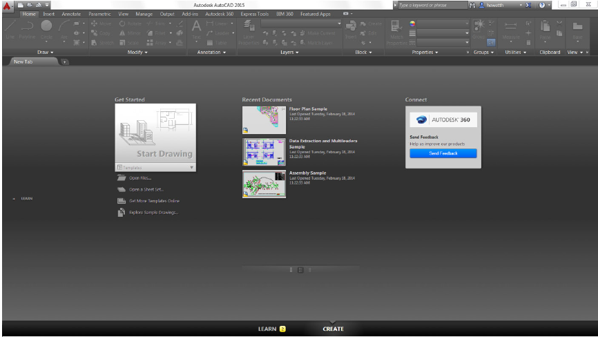Click Get More Templates Online link
The height and width of the screenshot is (337, 598).
[154, 201]
